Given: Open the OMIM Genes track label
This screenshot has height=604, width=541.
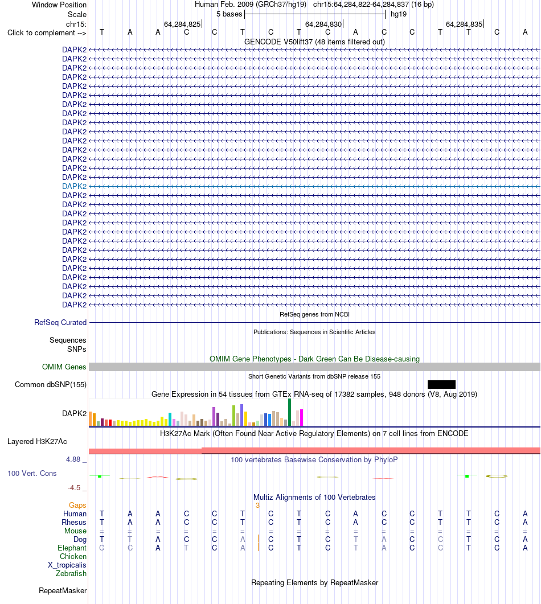Looking at the screenshot, I should pyautogui.click(x=64, y=367).
